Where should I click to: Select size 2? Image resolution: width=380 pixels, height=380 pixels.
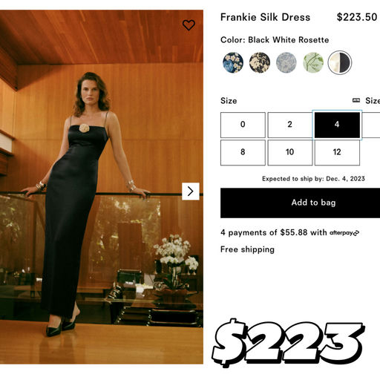coord(290,125)
